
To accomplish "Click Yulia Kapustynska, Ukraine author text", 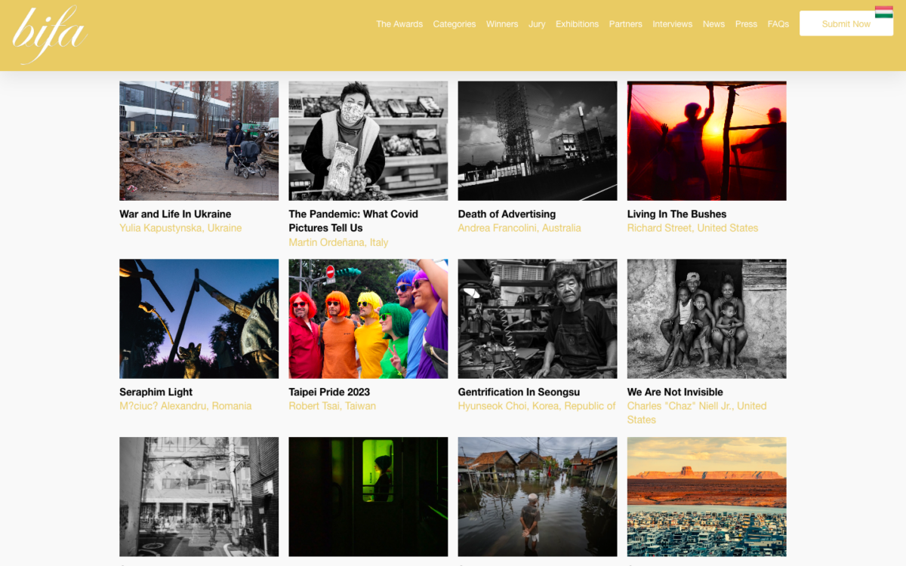I will coord(180,228).
